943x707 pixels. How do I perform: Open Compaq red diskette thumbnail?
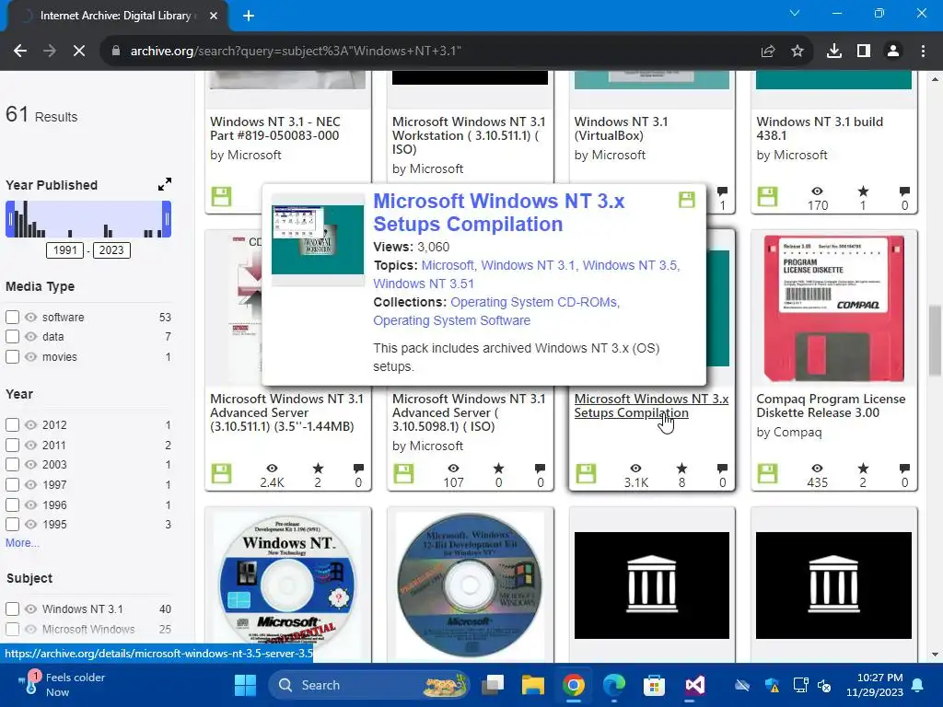coord(833,308)
